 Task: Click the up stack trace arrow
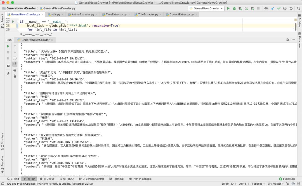pyautogui.click(x=15, y=46)
